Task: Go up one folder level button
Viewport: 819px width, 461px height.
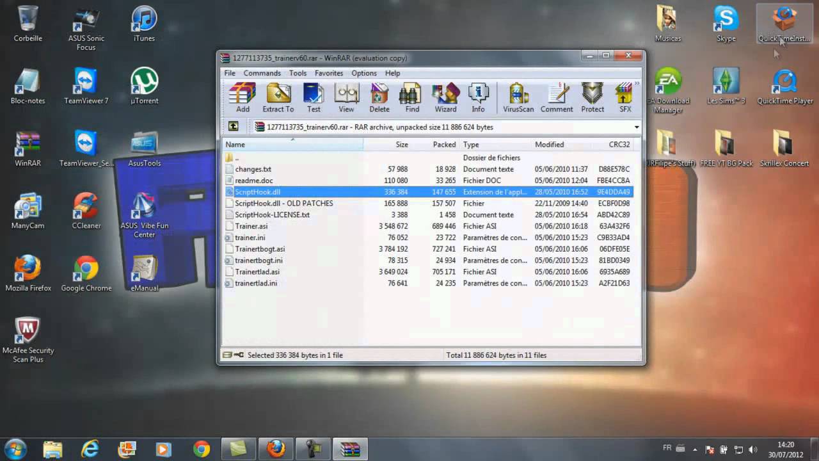Action: click(x=233, y=127)
